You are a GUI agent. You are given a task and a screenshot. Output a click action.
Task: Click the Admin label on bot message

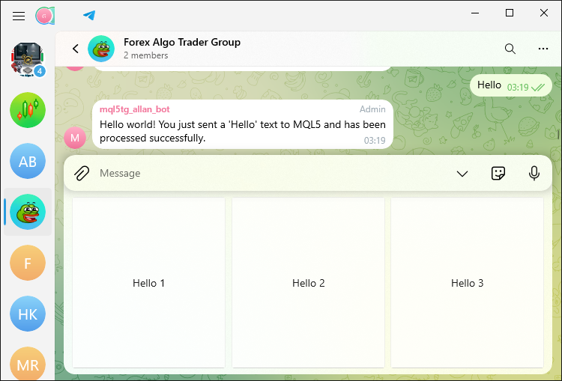pyautogui.click(x=372, y=109)
